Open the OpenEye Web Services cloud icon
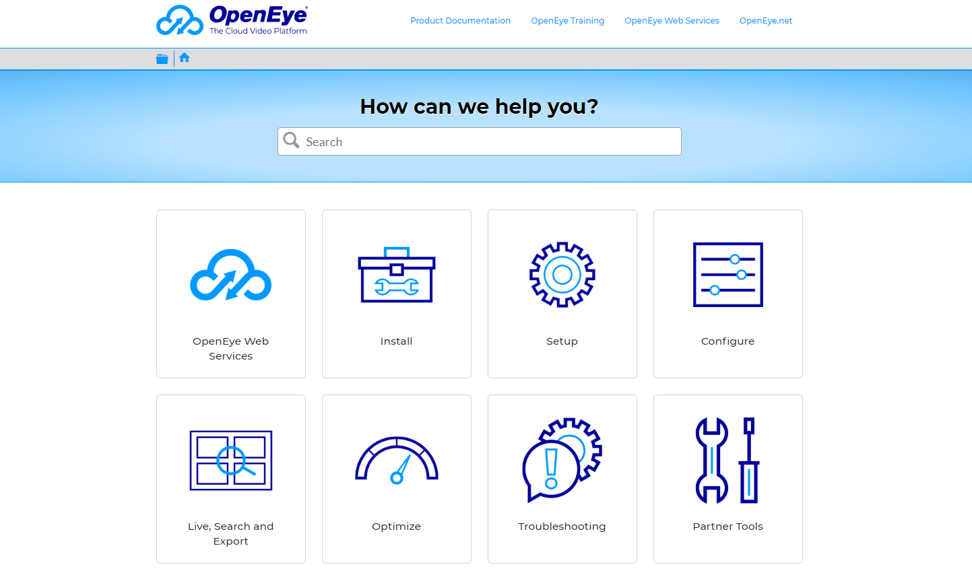Image resolution: width=972 pixels, height=579 pixels. point(230,275)
